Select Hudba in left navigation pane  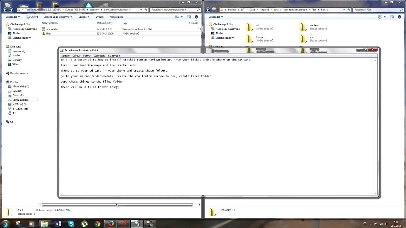(16, 55)
